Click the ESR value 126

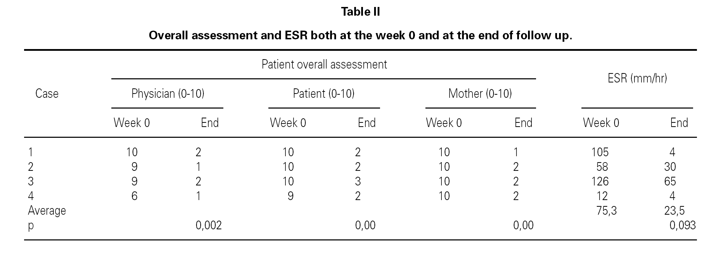(x=600, y=182)
